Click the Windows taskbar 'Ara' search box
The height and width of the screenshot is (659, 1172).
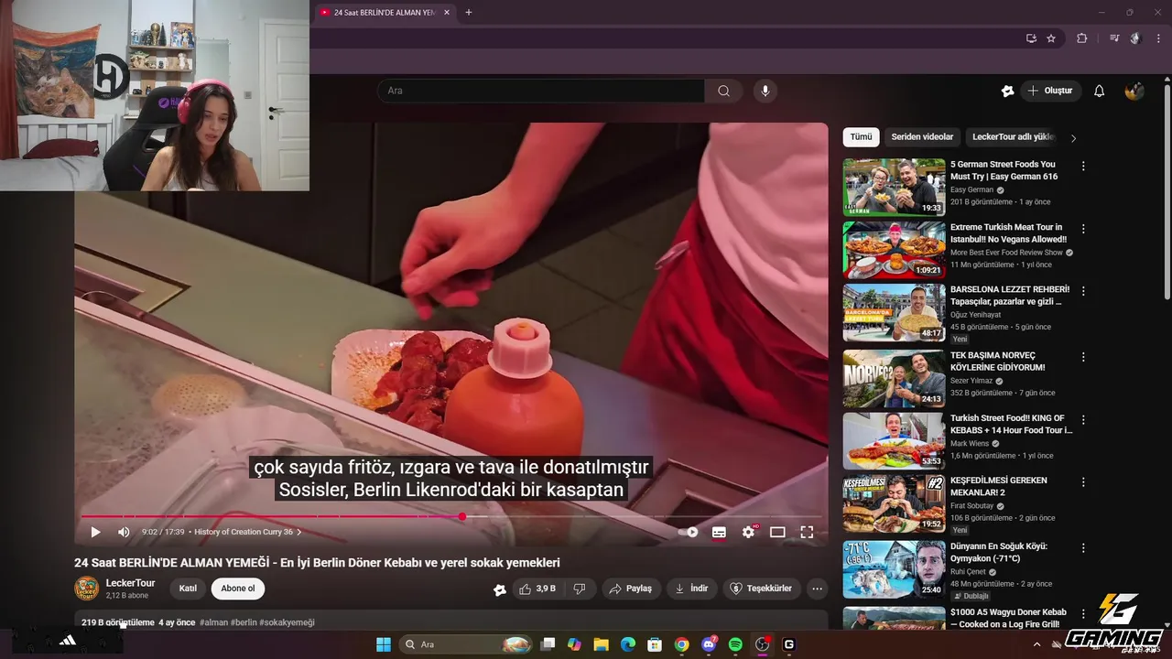pos(466,644)
